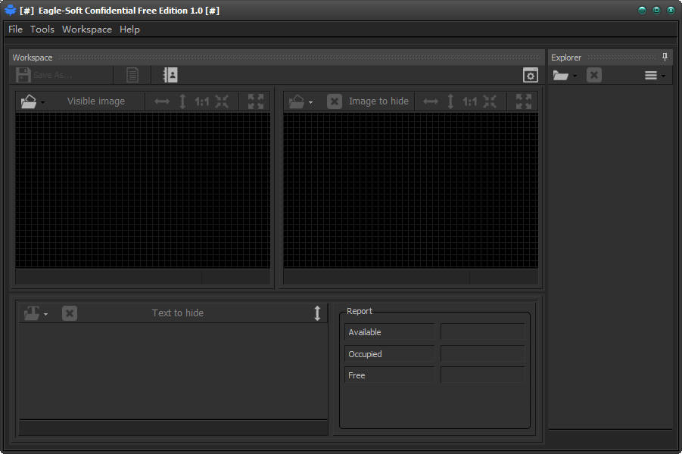Load a text file into the Text to hide panel

pyautogui.click(x=32, y=313)
